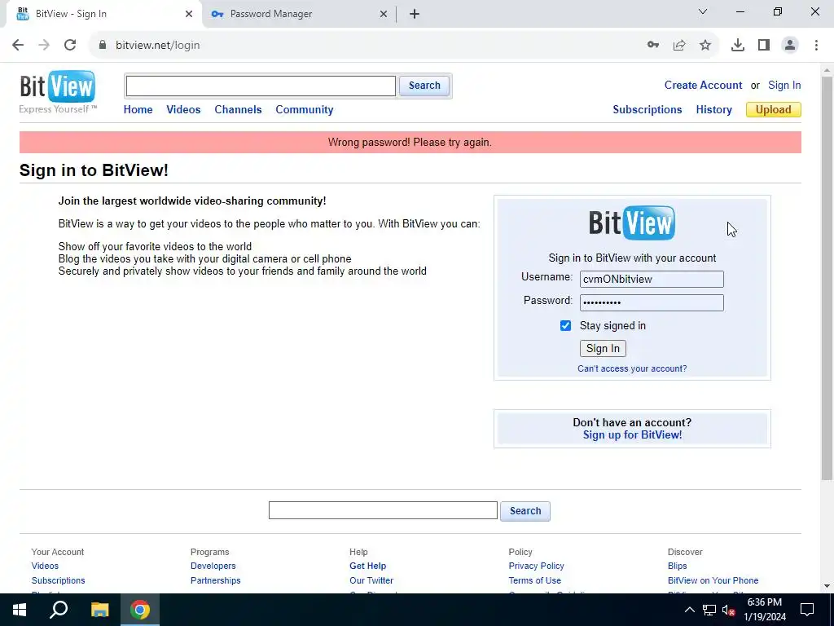The image size is (834, 626).
Task: Open the Home navigation link
Action: [x=138, y=110]
